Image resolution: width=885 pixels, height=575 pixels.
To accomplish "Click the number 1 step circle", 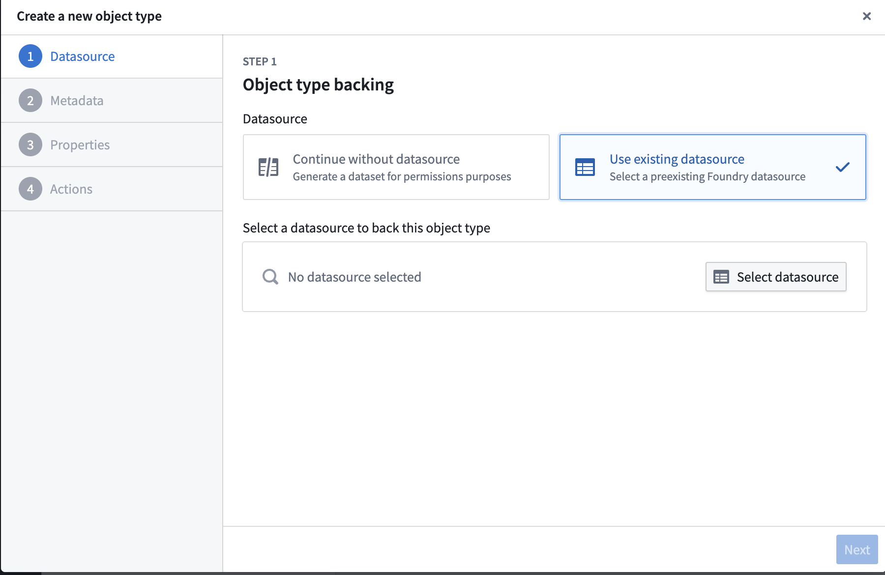I will tap(30, 57).
